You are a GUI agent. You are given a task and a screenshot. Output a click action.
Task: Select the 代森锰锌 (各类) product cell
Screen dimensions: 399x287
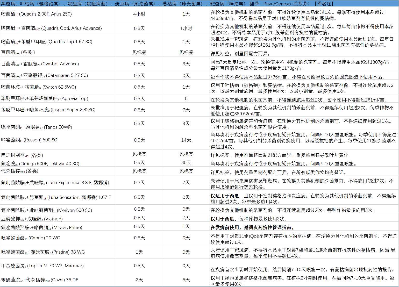(x=58, y=171)
